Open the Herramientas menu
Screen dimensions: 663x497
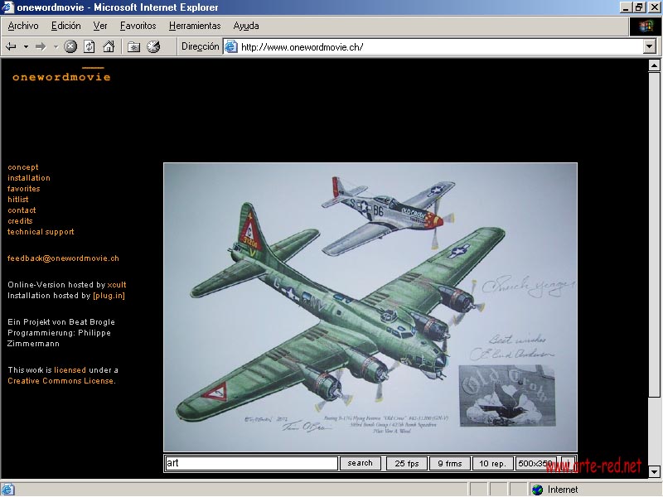pos(195,26)
